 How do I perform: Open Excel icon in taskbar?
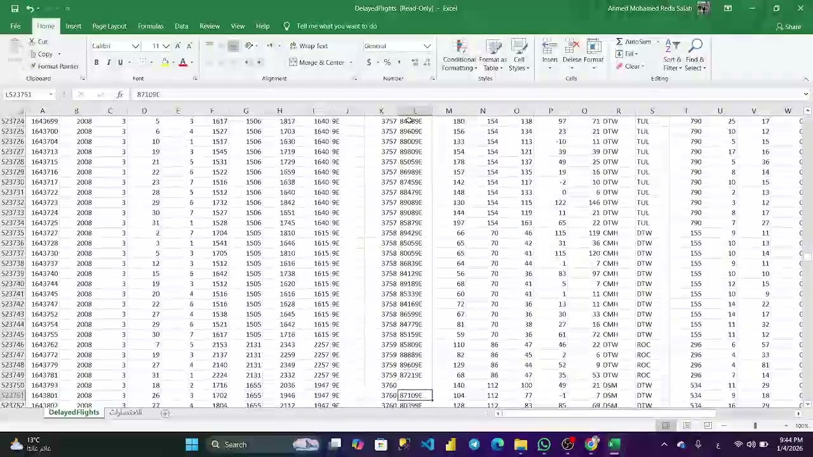pos(614,444)
